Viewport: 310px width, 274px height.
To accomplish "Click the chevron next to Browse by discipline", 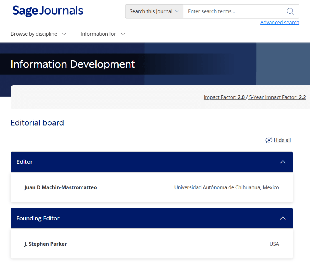I will (x=64, y=34).
